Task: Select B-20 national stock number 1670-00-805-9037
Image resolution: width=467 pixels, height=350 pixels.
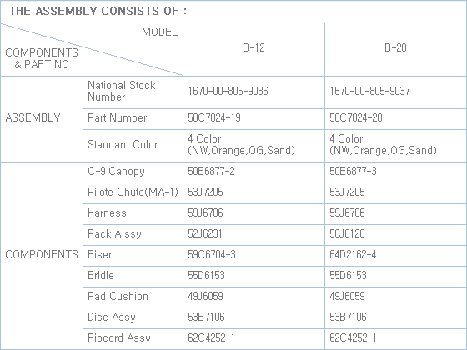Action: (369, 91)
